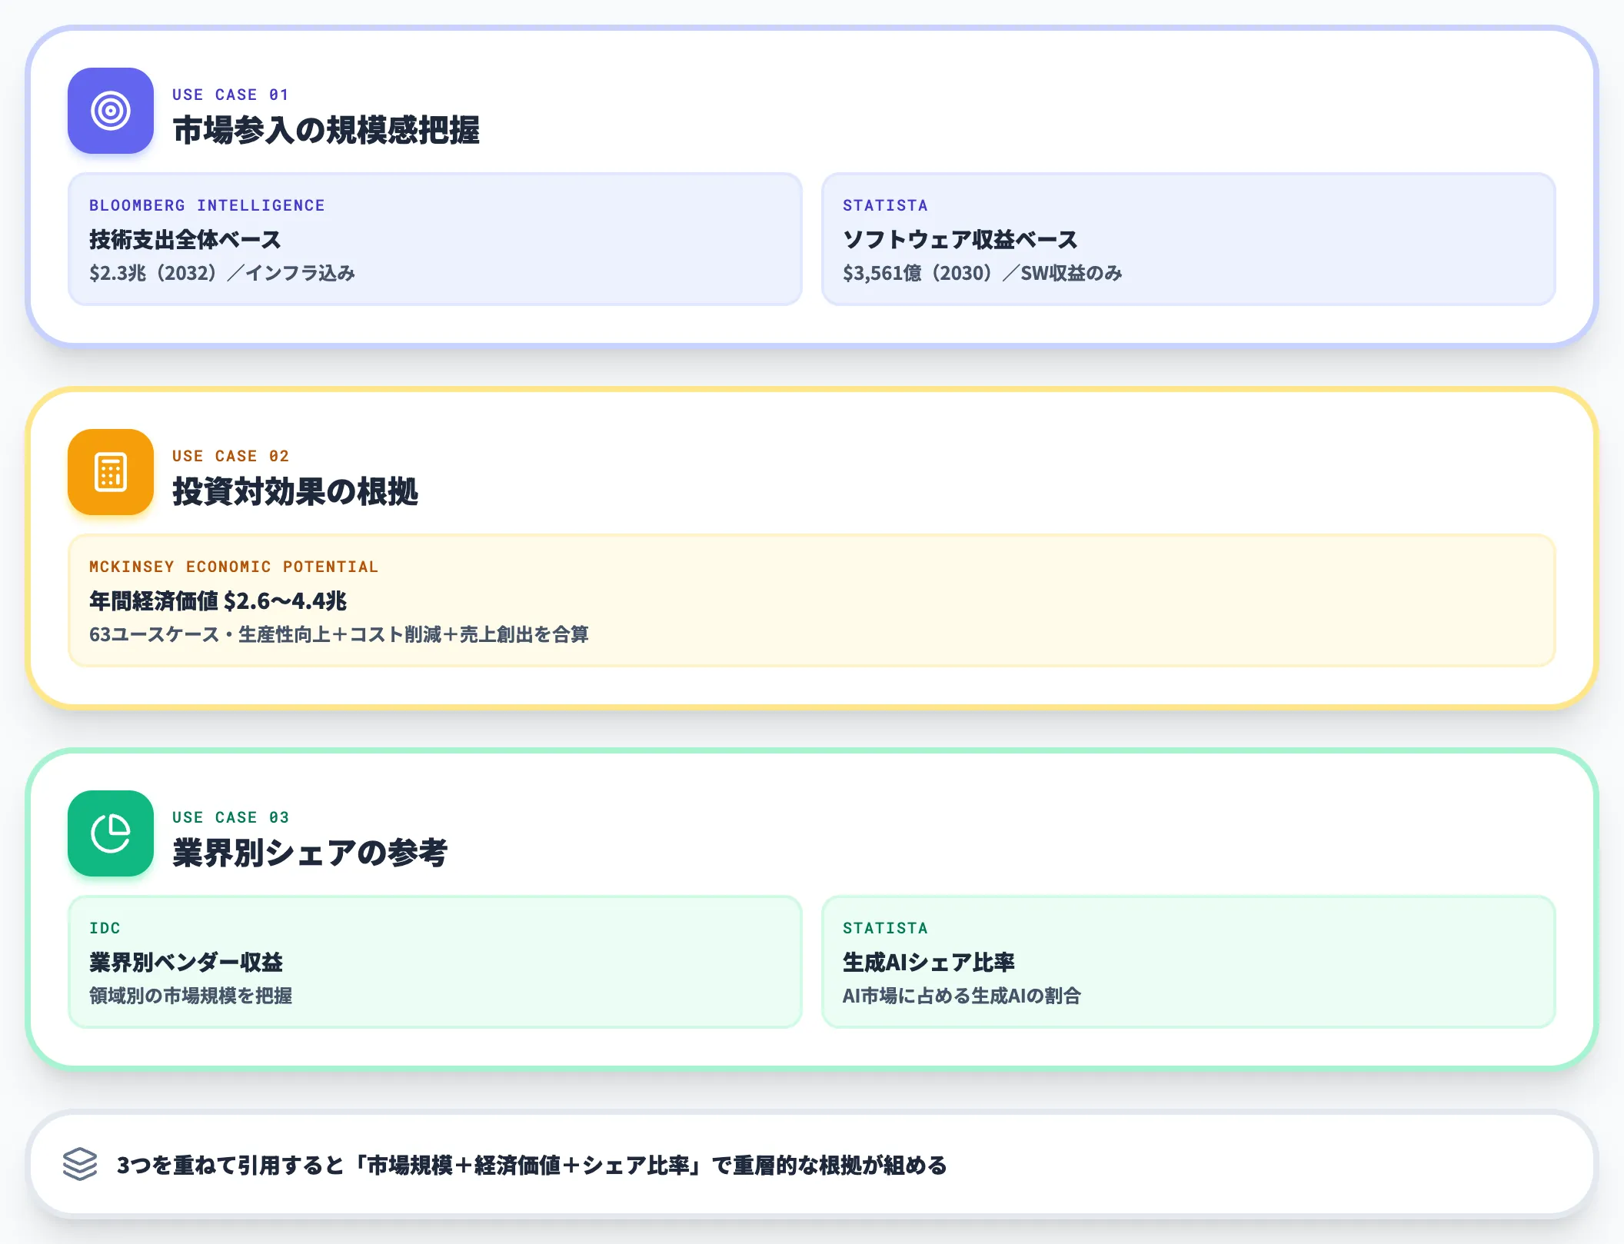Click the text '技術支出全体ベース'

point(185,239)
